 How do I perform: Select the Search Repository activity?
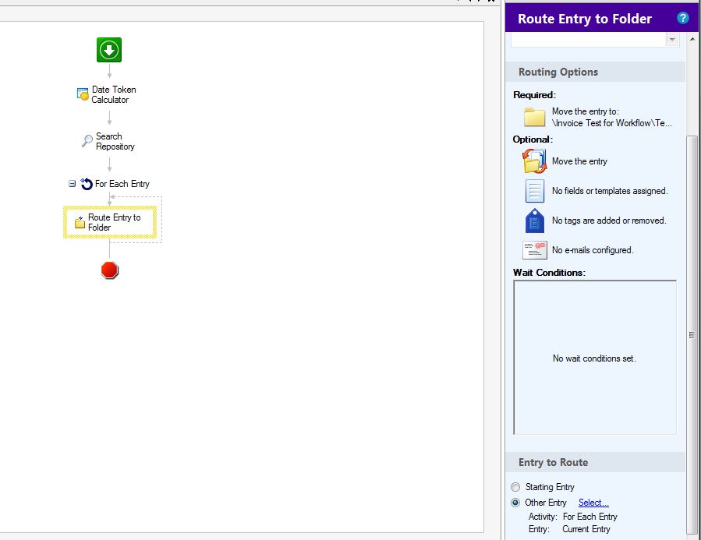[x=108, y=141]
